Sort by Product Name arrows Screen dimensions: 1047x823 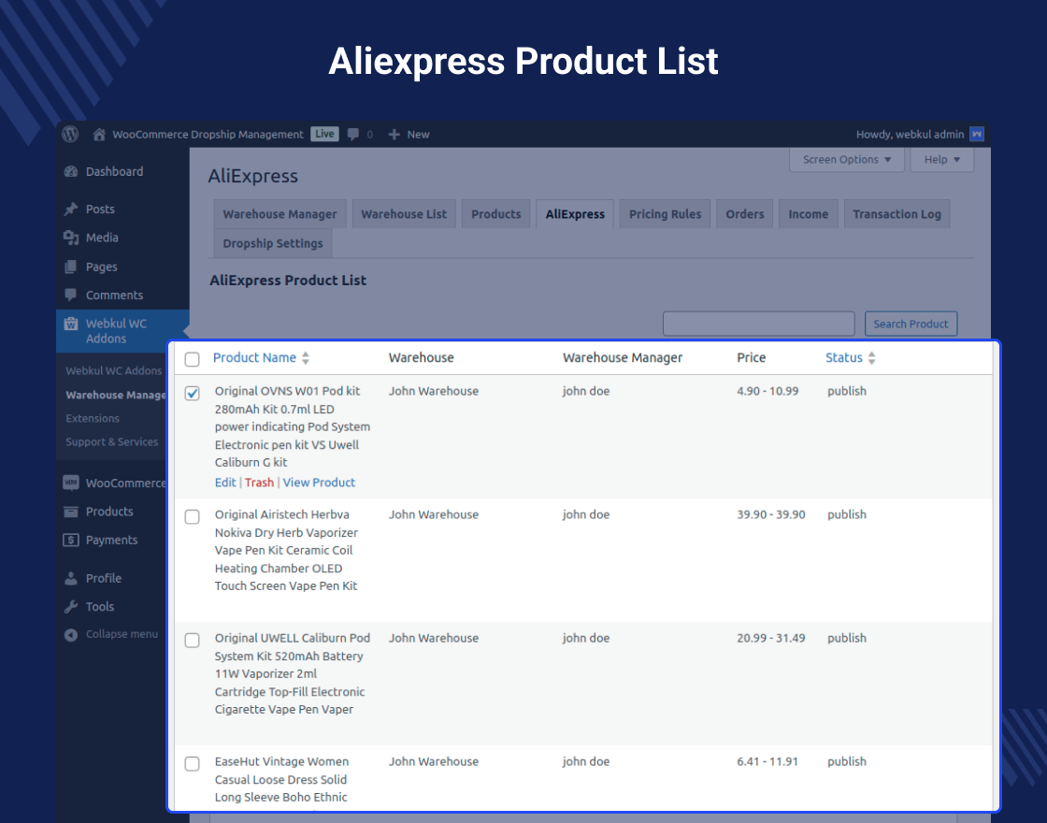pos(305,358)
